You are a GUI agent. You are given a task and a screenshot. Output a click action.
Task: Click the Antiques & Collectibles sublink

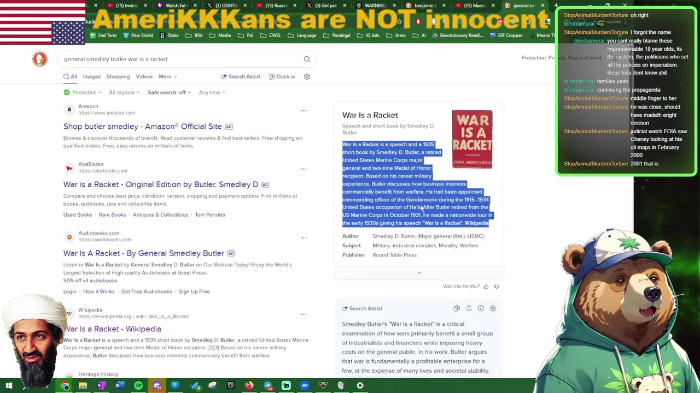[x=160, y=215]
